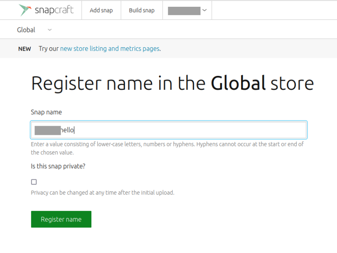The width and height of the screenshot is (337, 253).
Task: Tick the 'Is this snap private?' checkbox
Action: [x=34, y=182]
